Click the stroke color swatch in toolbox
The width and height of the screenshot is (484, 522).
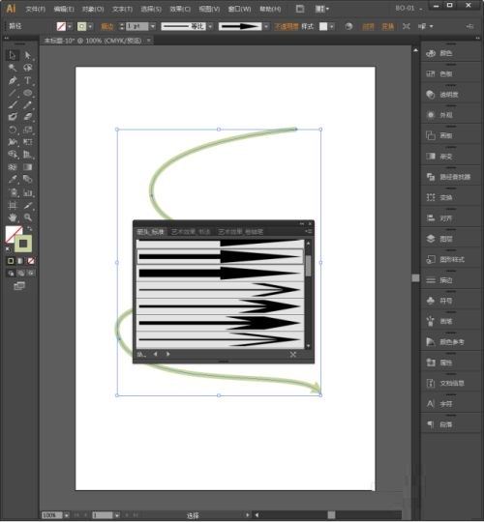click(23, 244)
